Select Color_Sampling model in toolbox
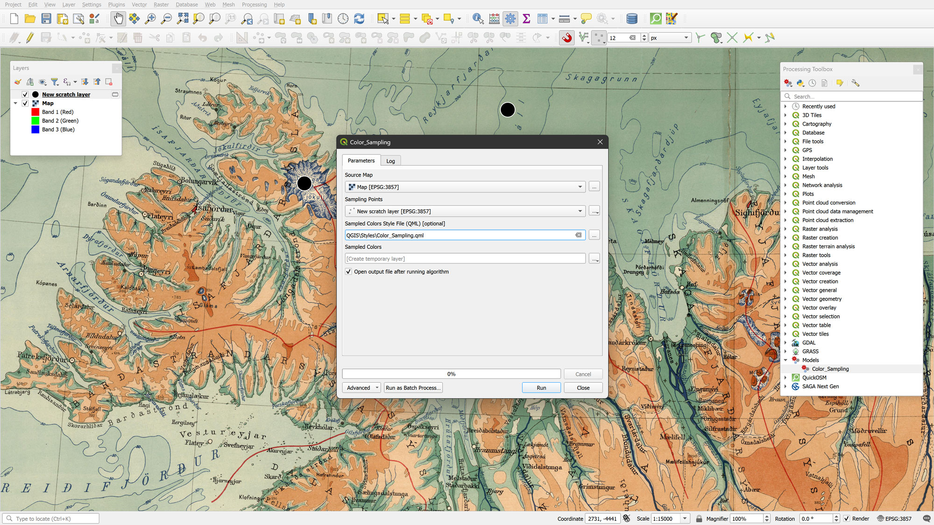 [x=830, y=369]
